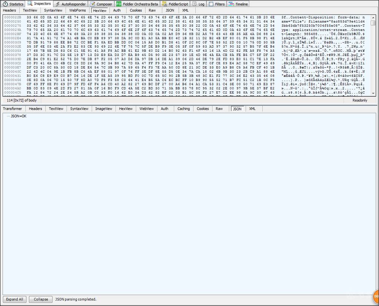Click the Readonly status label

(x=360, y=101)
